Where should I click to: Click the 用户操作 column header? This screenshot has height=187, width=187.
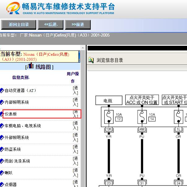pyautogui.click(x=73, y=77)
